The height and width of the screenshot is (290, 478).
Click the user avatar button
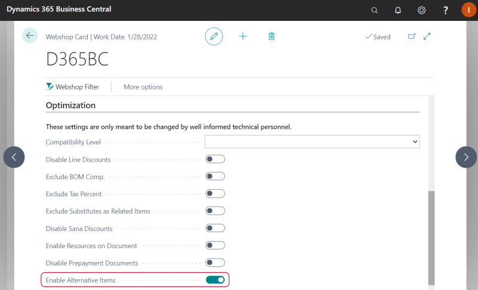pyautogui.click(x=469, y=10)
